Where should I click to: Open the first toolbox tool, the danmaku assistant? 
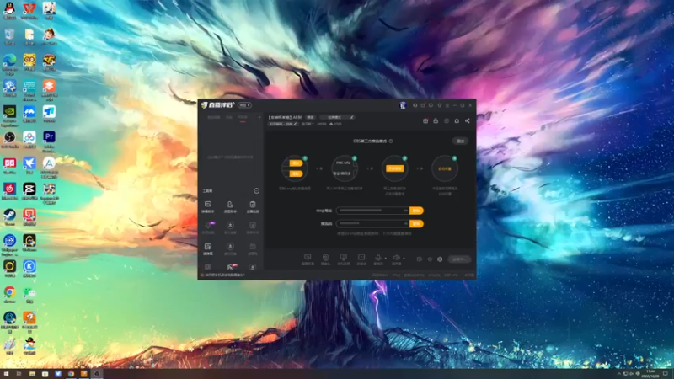pyautogui.click(x=208, y=206)
